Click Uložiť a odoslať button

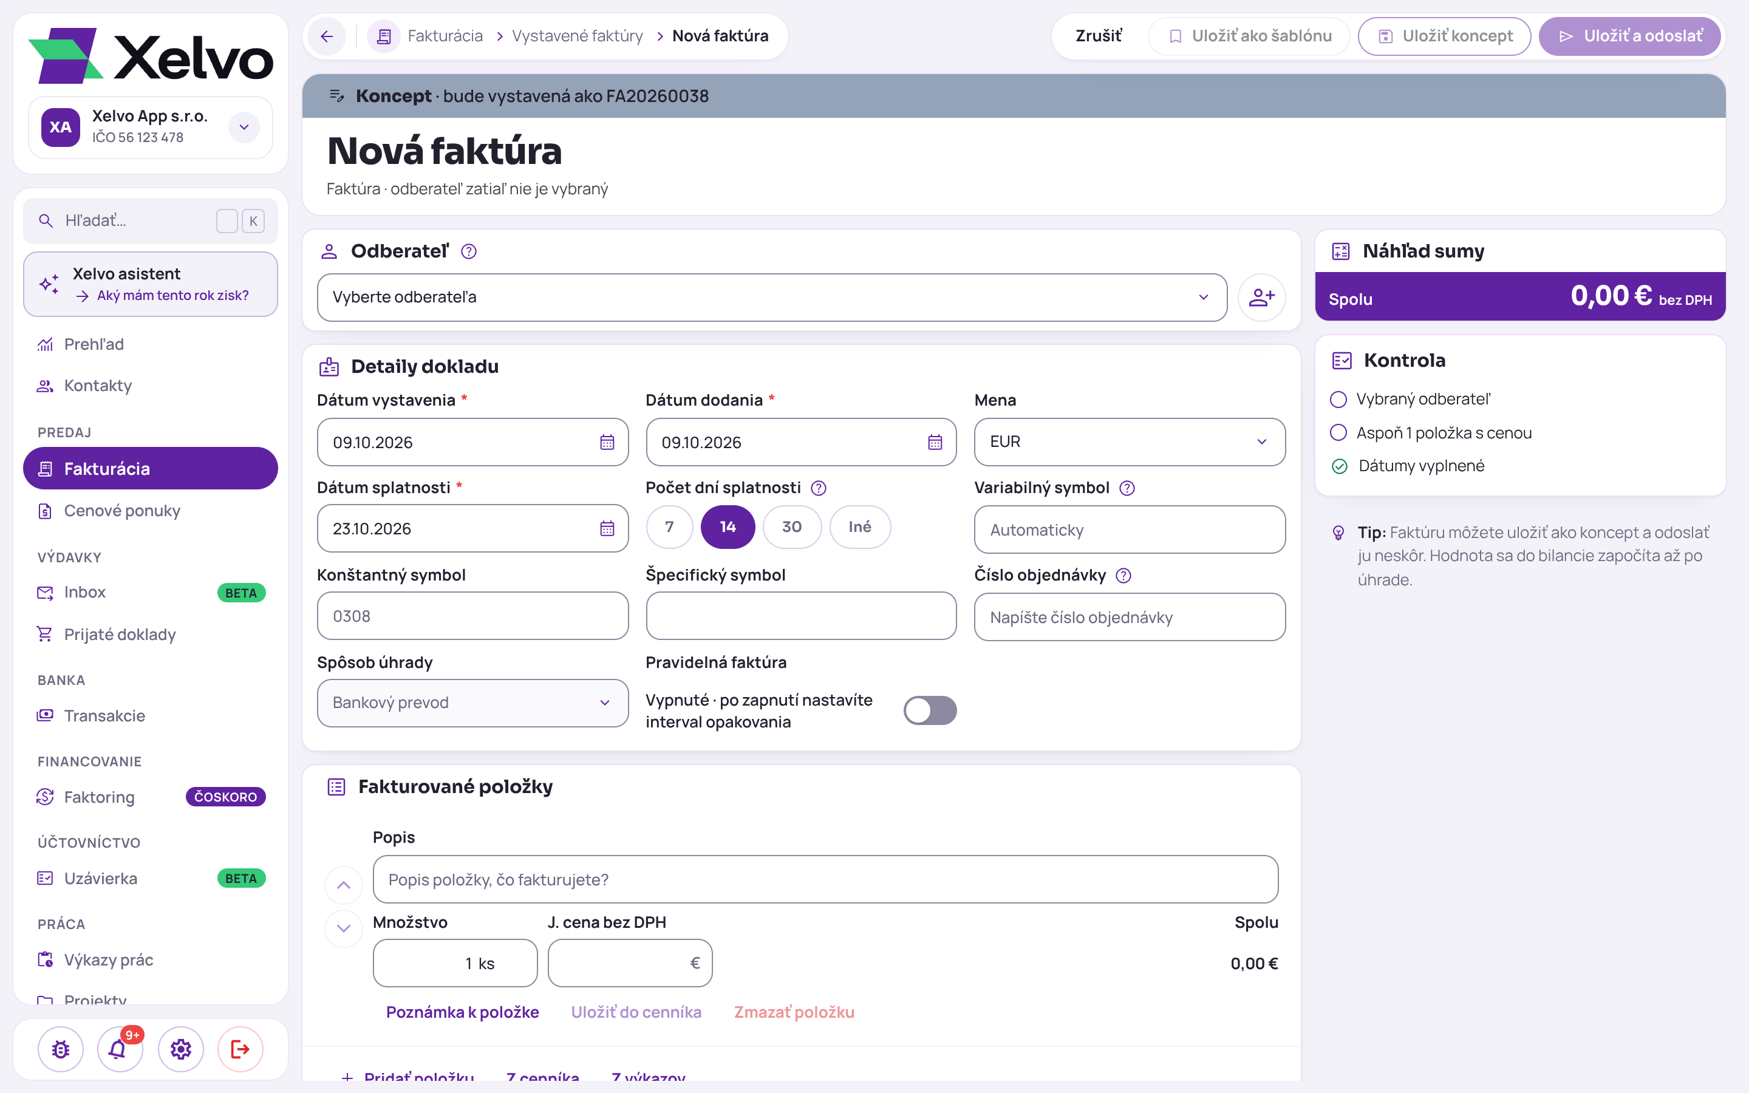tap(1630, 36)
